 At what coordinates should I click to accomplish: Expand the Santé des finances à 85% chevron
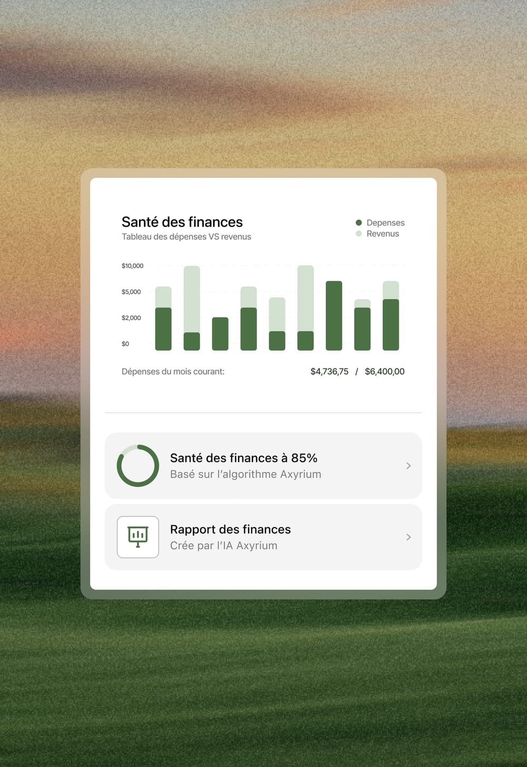408,466
